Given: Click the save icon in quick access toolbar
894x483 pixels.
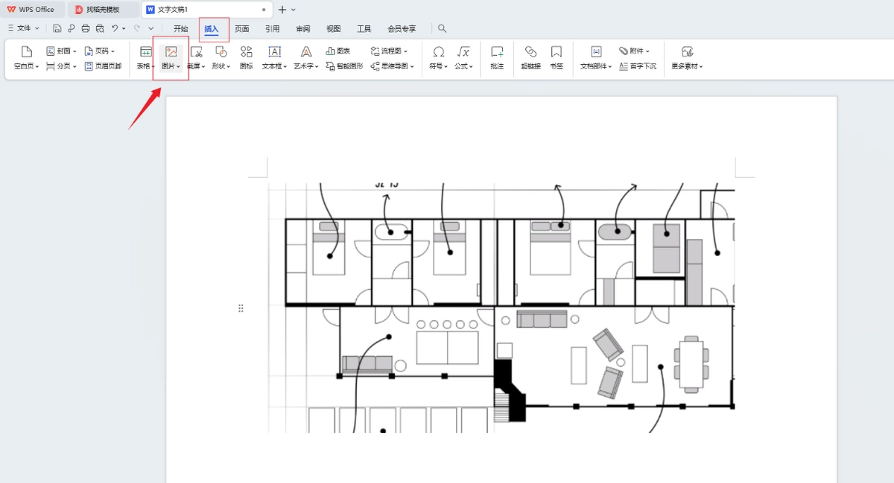Looking at the screenshot, I should pyautogui.click(x=57, y=28).
